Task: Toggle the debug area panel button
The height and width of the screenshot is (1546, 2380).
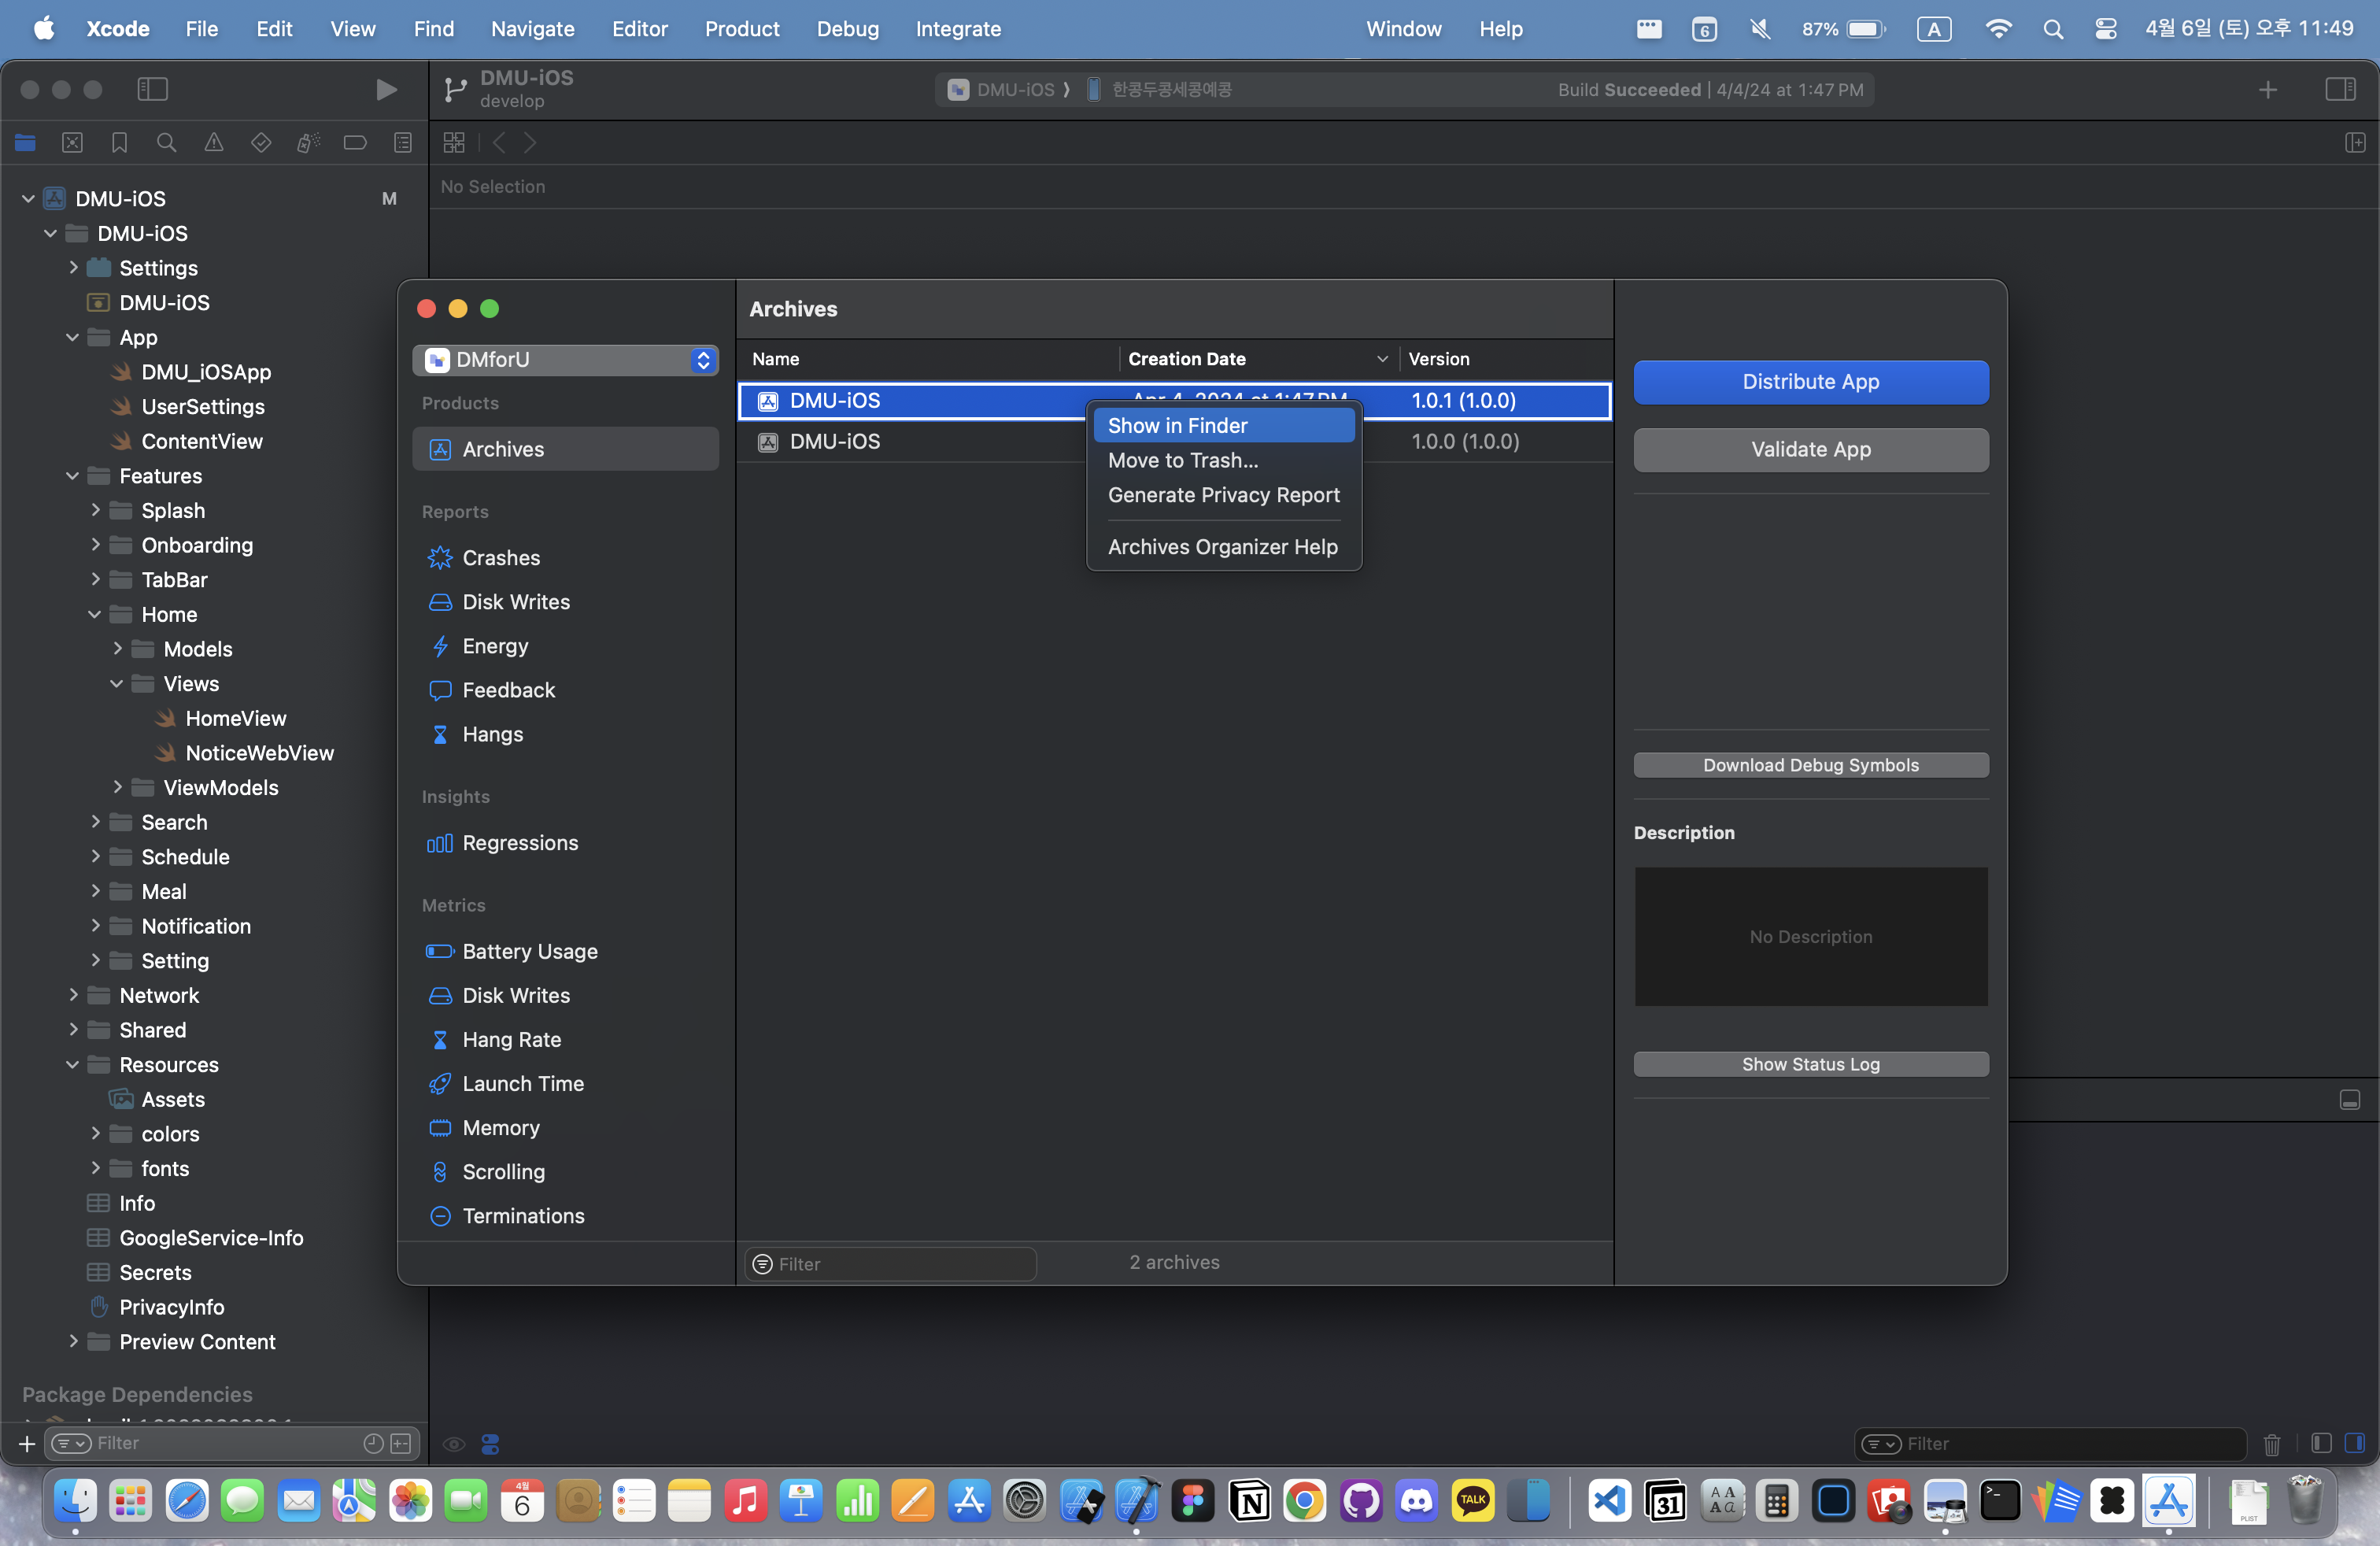Action: pyautogui.click(x=2349, y=1100)
